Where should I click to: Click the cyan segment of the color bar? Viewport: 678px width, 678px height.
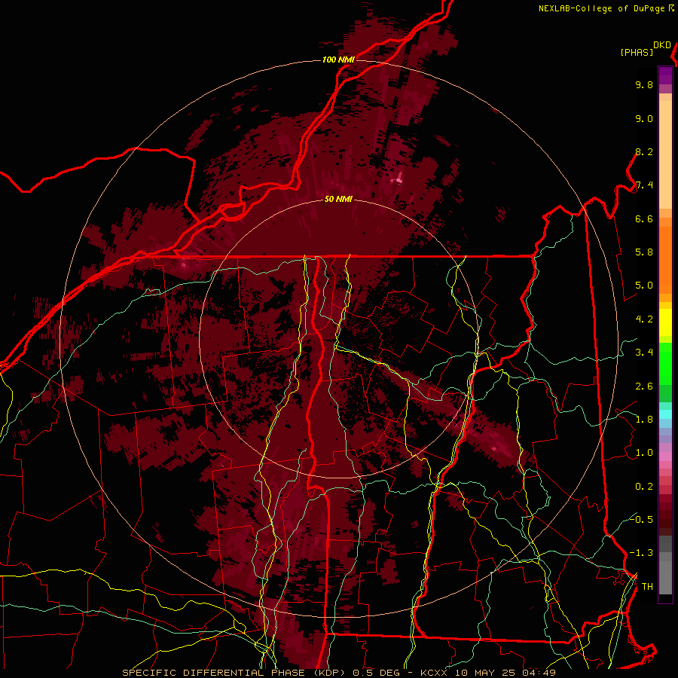(x=665, y=414)
